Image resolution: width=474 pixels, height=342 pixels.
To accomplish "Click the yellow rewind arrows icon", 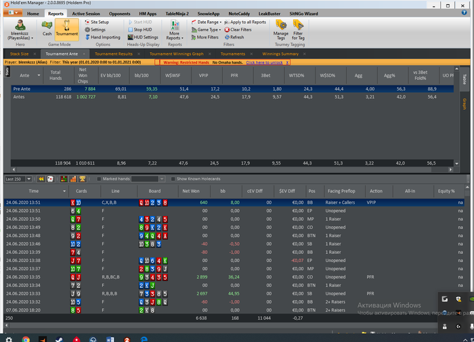I will [x=41, y=179].
